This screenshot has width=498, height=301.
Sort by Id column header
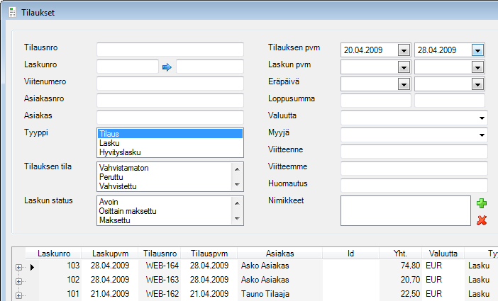[x=350, y=254]
